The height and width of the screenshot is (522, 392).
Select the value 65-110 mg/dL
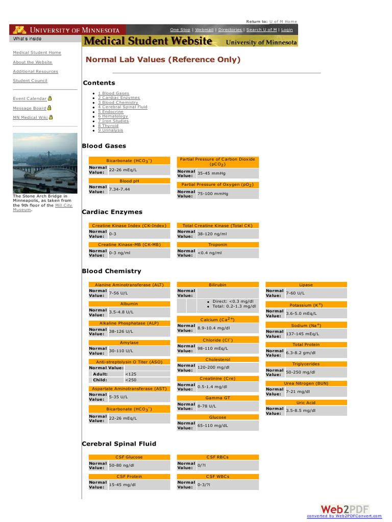(213, 426)
